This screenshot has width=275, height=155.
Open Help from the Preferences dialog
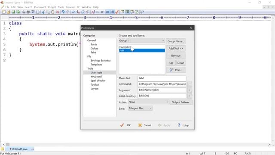[183, 125]
